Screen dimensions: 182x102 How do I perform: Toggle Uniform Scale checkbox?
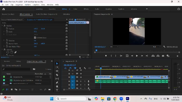[35, 38]
